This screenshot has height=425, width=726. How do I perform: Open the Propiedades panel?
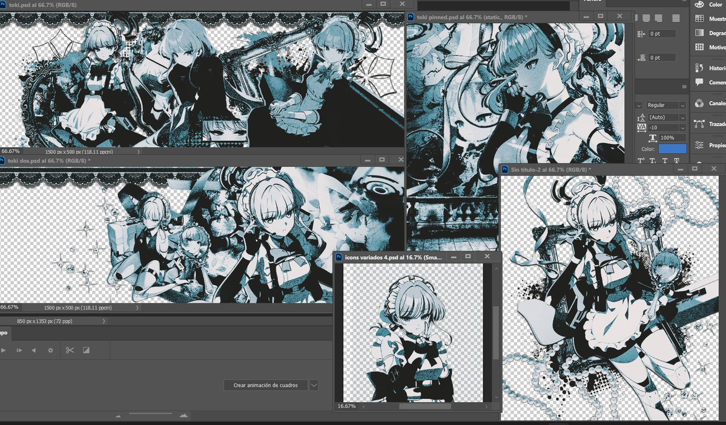pyautogui.click(x=699, y=145)
